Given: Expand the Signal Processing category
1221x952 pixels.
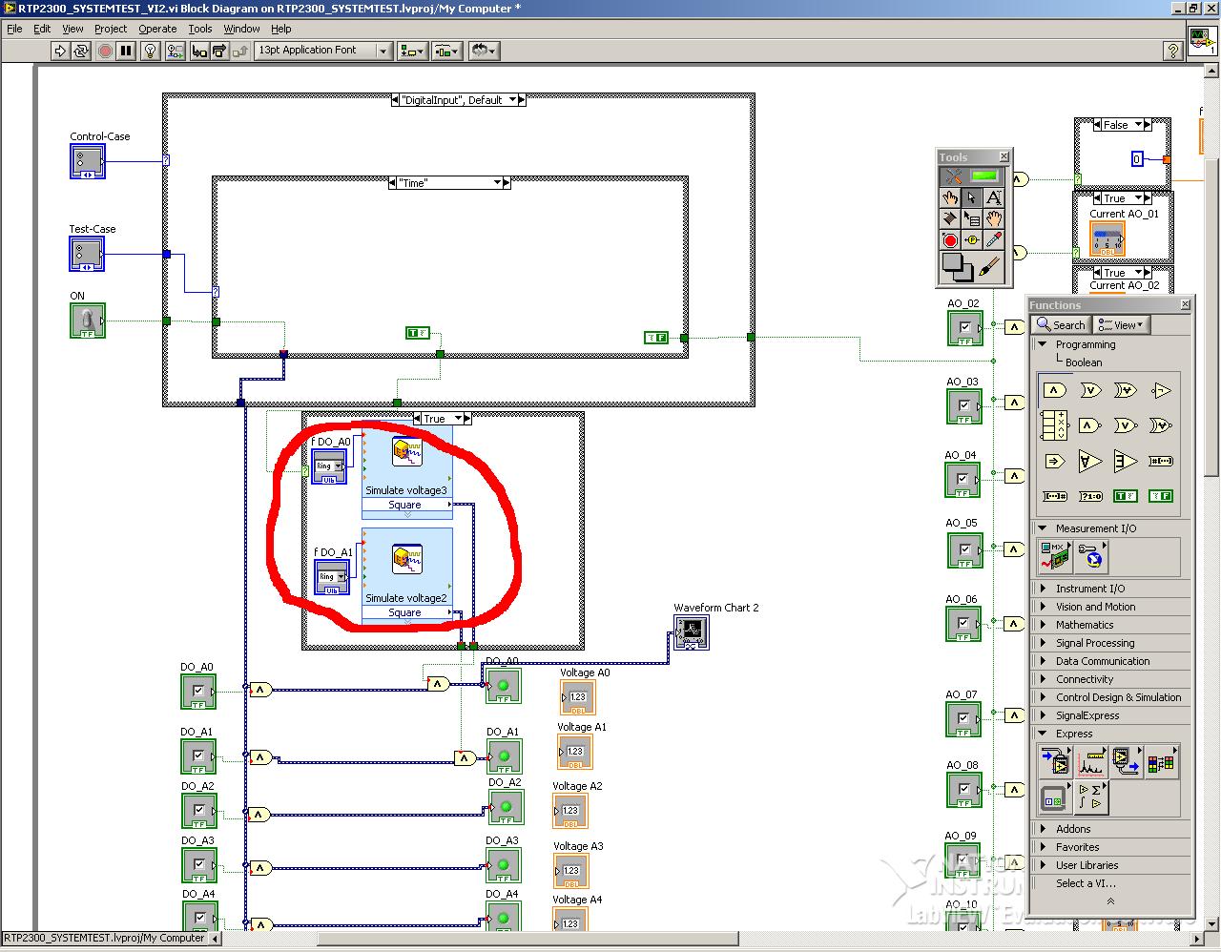Looking at the screenshot, I should click(x=1043, y=643).
